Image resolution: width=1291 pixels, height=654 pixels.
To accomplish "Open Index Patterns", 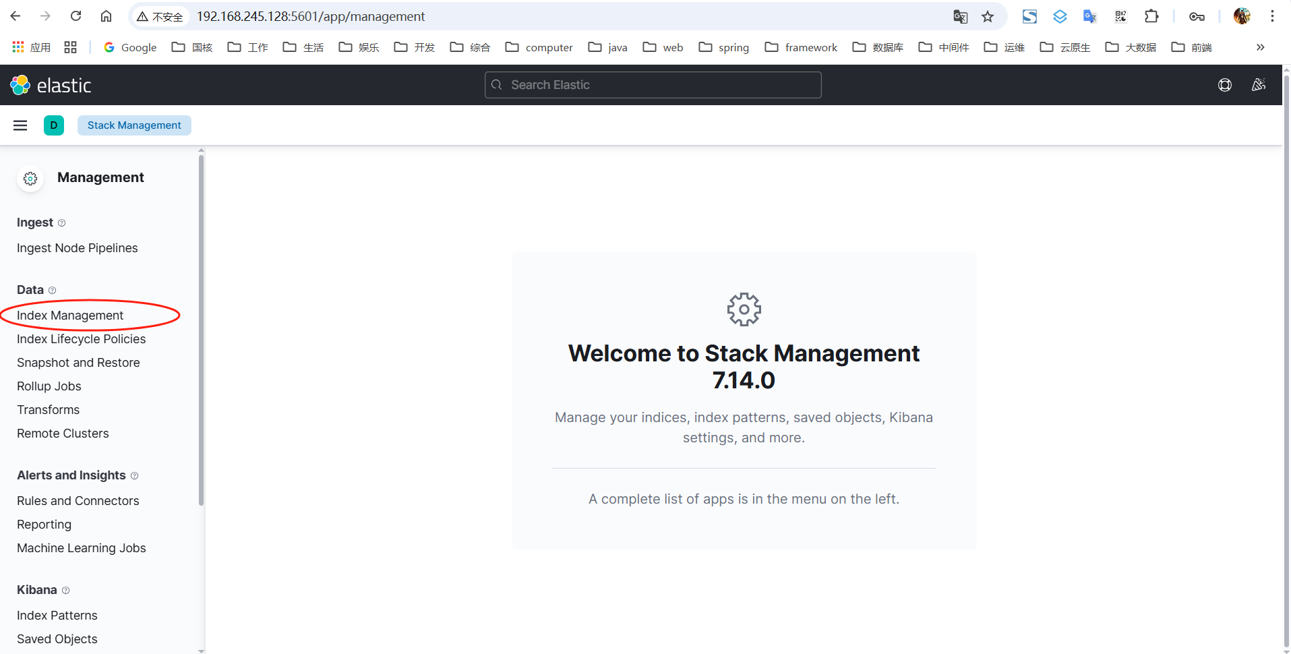I will pyautogui.click(x=57, y=616).
